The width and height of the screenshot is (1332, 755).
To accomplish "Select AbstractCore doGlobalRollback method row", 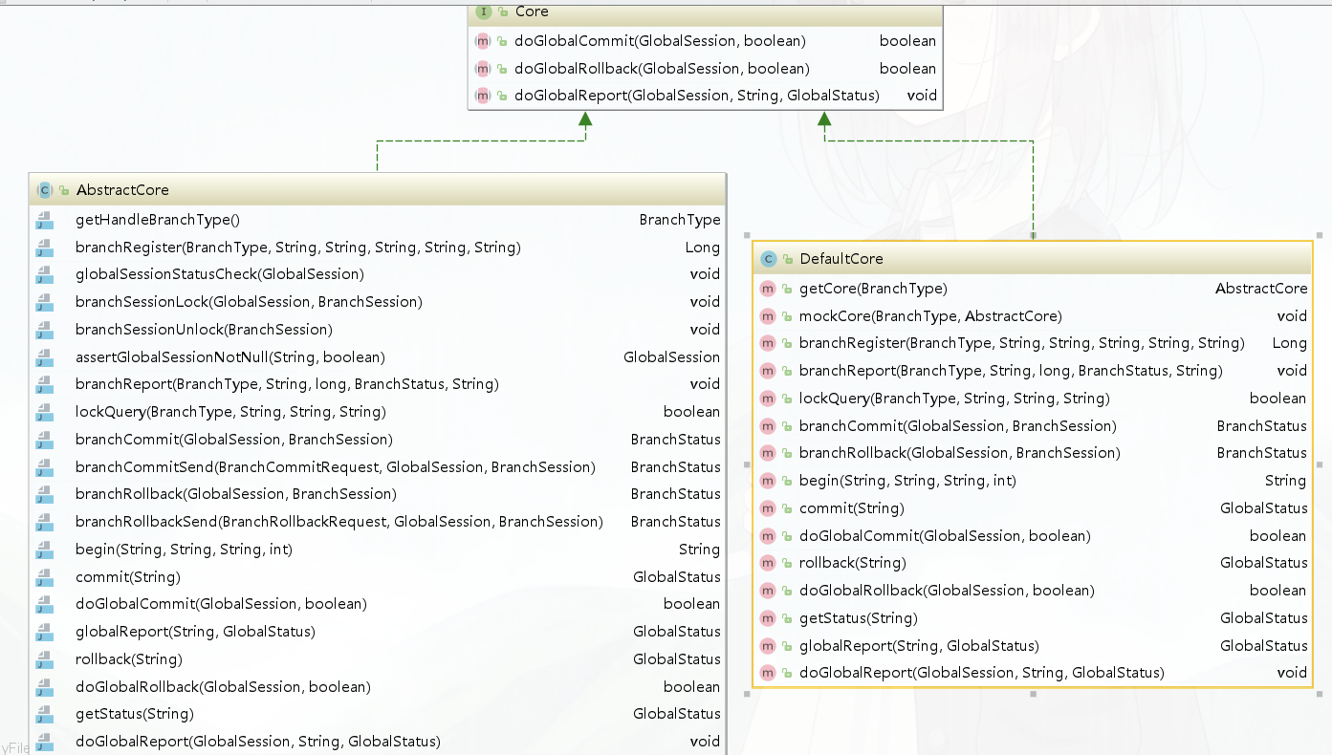I will tap(378, 687).
